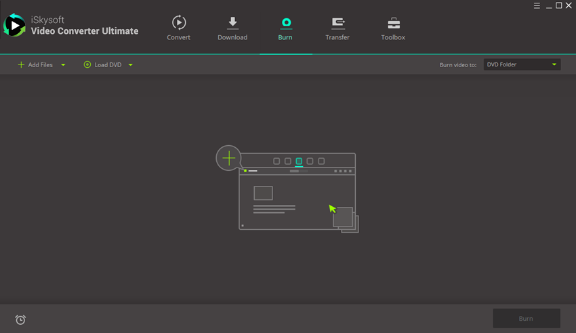Select the Burn tab
The height and width of the screenshot is (333, 576).
(285, 28)
